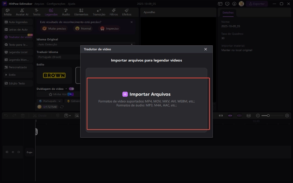
Task: Click the Exportar button
Action: coord(257,4)
